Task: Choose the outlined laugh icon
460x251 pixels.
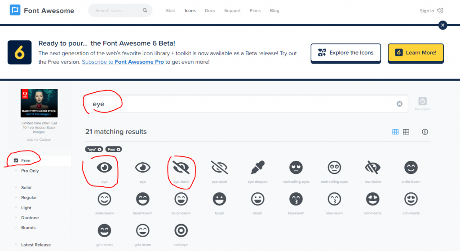Action: click(257, 199)
